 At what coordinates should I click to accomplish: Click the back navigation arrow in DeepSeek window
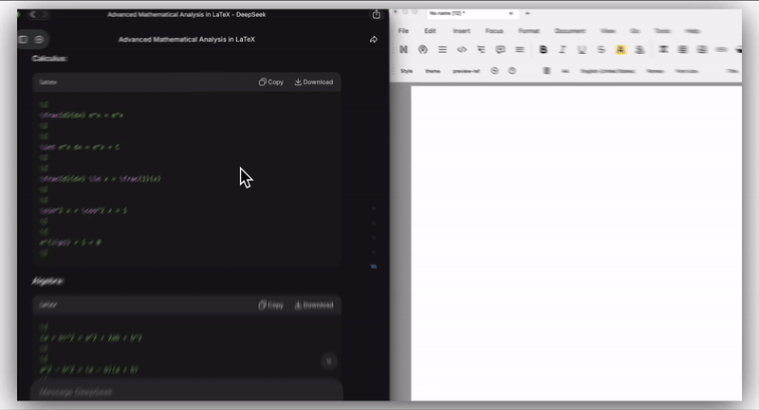click(x=33, y=14)
